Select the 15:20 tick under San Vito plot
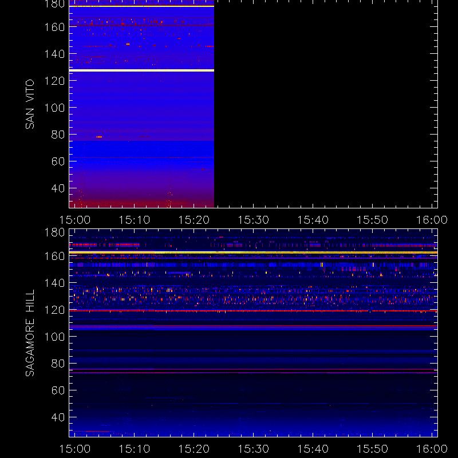The image size is (458, 458). click(x=194, y=220)
